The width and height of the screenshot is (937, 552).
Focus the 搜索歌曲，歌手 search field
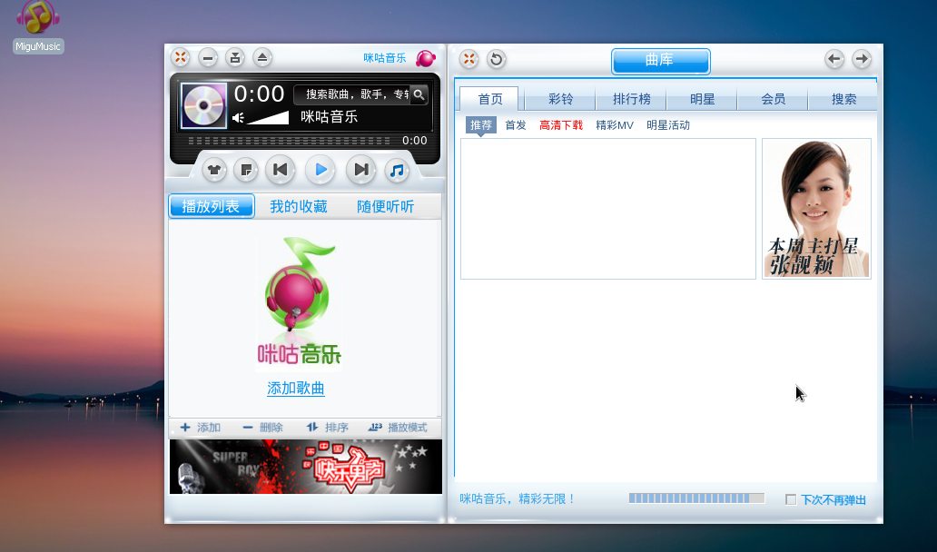tap(352, 94)
